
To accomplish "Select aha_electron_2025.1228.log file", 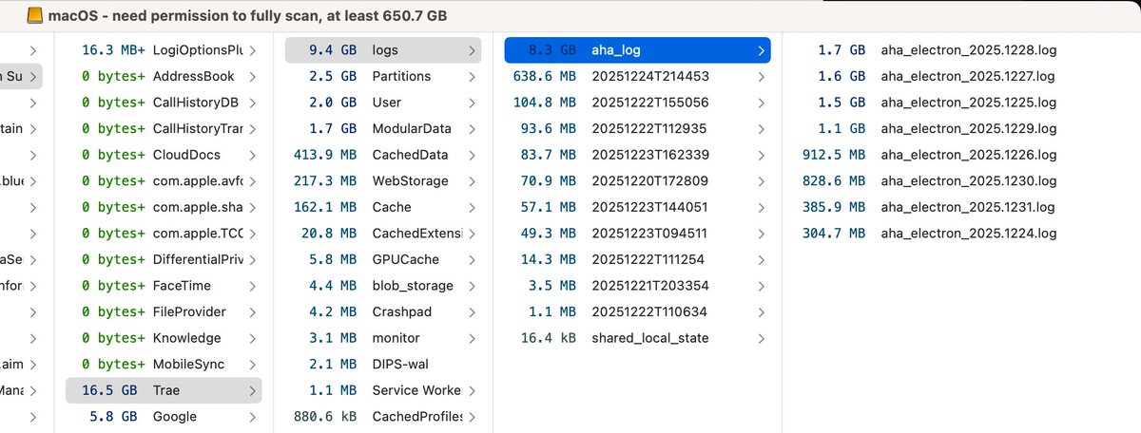I will pyautogui.click(x=968, y=50).
